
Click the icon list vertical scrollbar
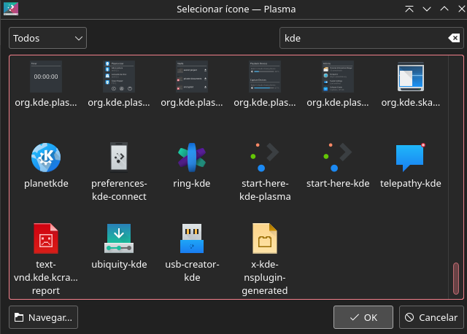[457, 278]
